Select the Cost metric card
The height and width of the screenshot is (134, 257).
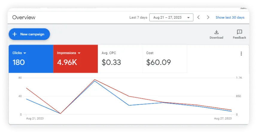point(164,59)
